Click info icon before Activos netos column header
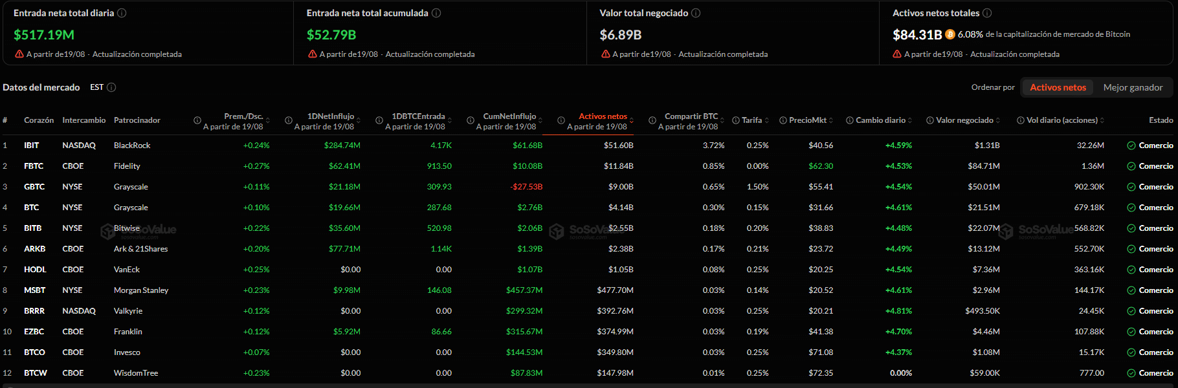The image size is (1178, 388). pos(561,120)
